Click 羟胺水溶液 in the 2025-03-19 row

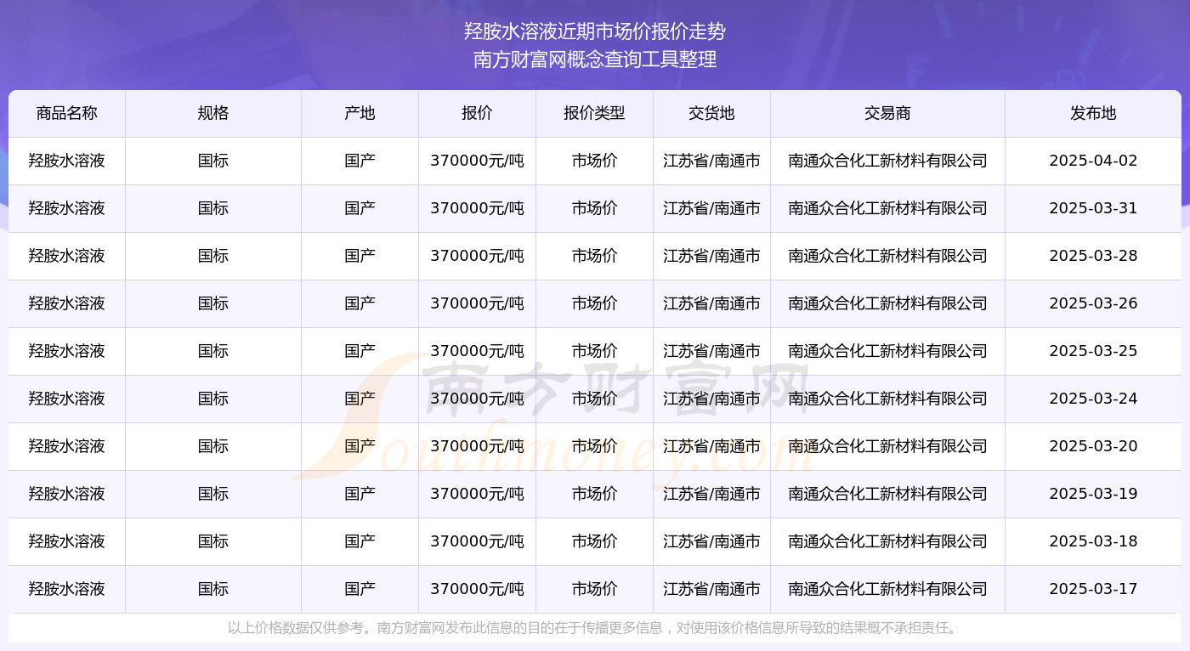(67, 494)
